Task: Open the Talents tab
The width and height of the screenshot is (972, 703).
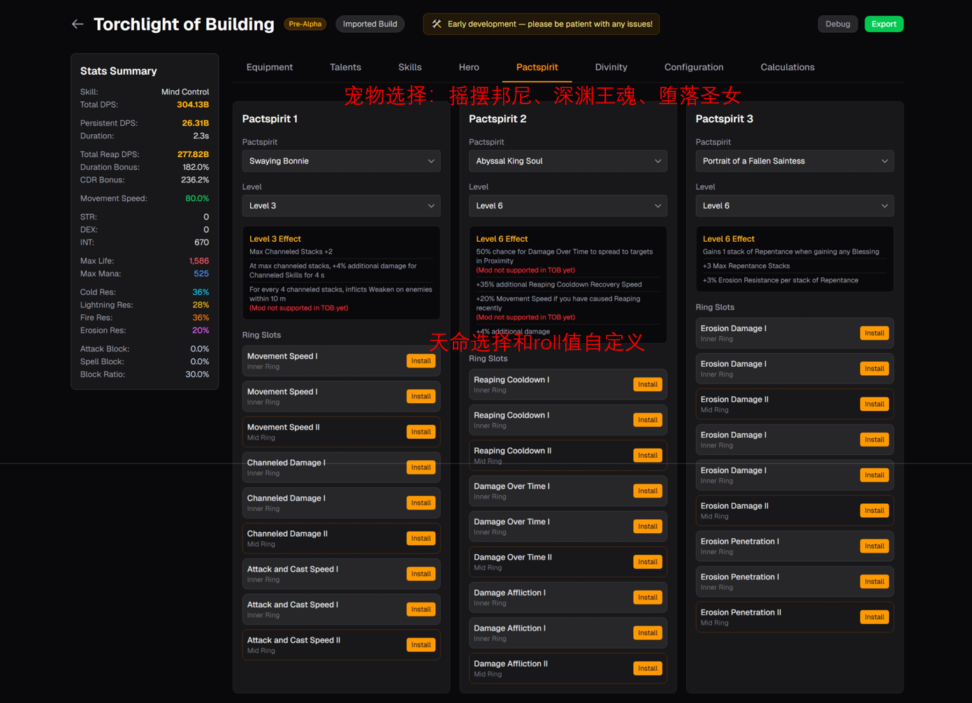Action: tap(345, 67)
